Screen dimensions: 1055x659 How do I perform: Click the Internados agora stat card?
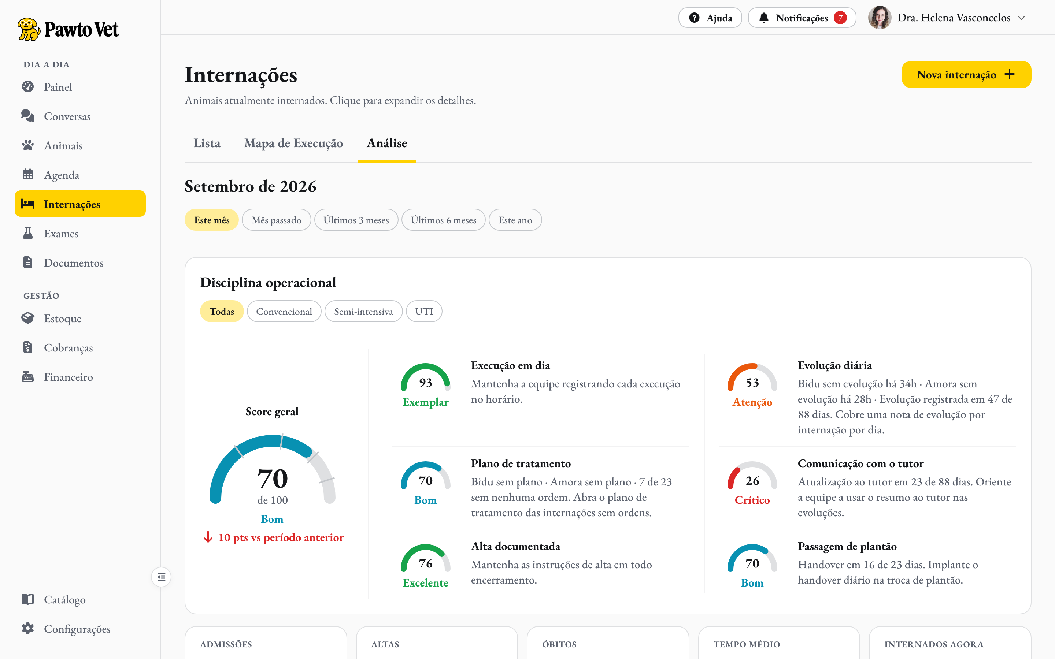coord(950,643)
